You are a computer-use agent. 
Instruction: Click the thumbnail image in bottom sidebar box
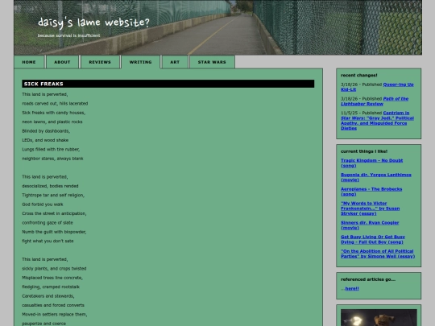[379, 318]
